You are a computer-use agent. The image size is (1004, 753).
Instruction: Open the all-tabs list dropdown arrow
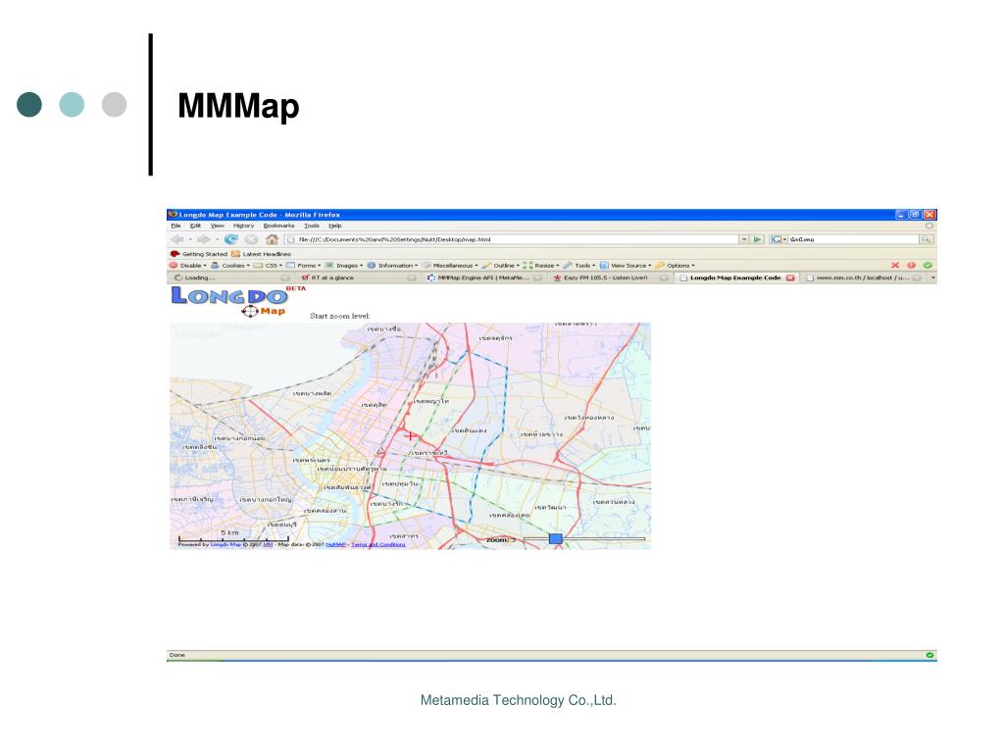pyautogui.click(x=932, y=277)
